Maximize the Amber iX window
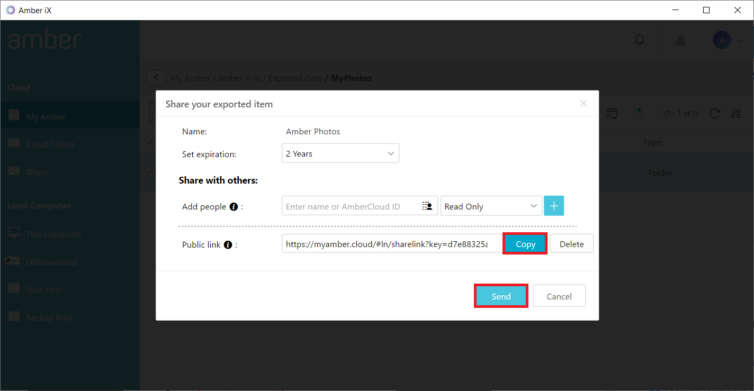 [x=706, y=10]
